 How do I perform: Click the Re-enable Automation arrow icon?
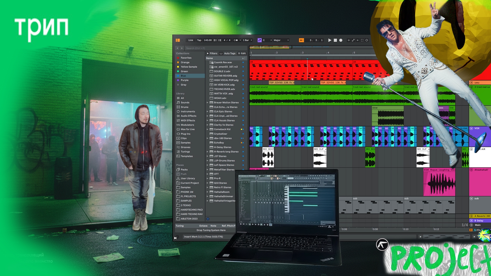tap(358, 40)
